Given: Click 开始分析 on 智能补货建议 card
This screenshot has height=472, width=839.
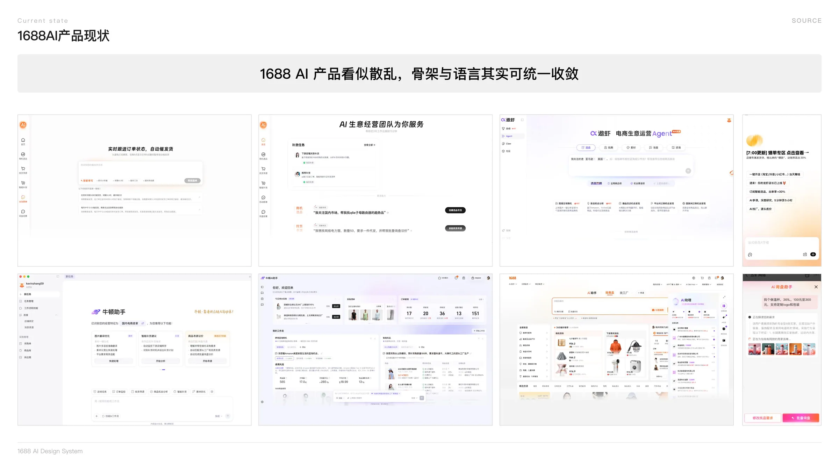Looking at the screenshot, I should [160, 361].
